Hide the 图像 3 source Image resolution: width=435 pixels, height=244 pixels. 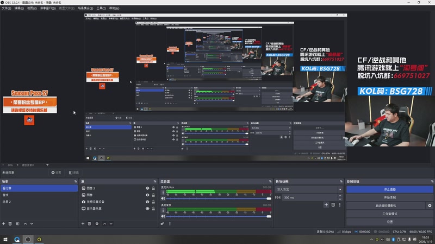(147, 188)
